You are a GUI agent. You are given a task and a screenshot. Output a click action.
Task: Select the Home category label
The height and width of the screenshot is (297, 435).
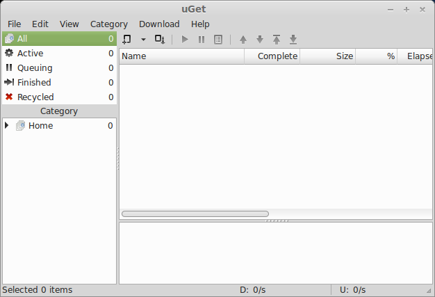(41, 126)
